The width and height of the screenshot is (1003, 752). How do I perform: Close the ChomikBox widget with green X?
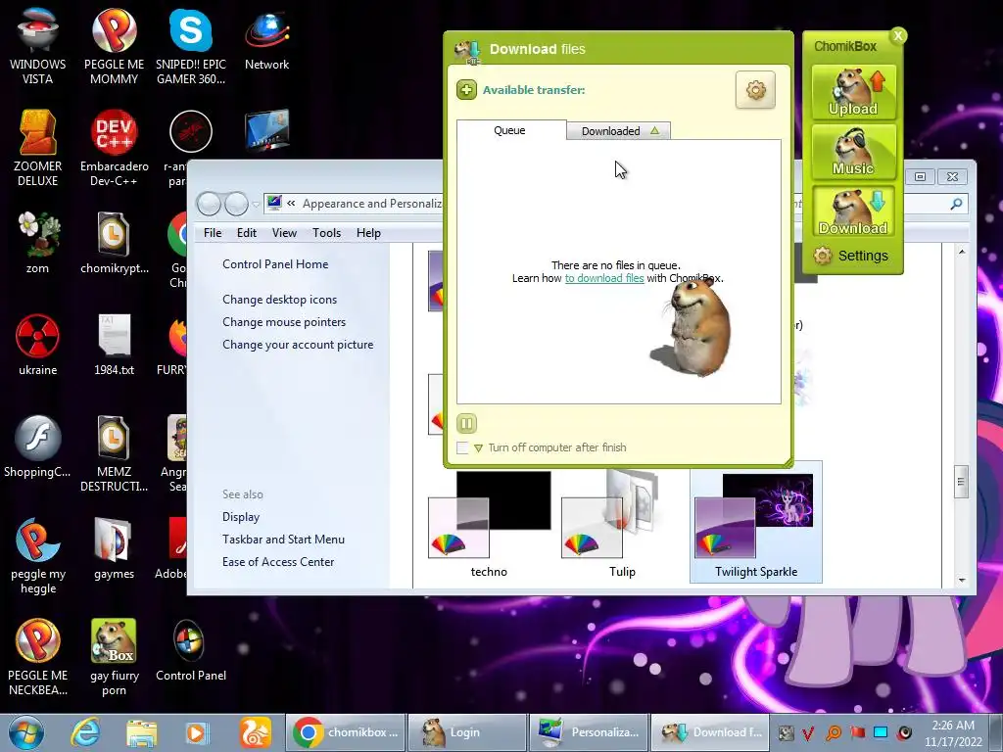[898, 36]
